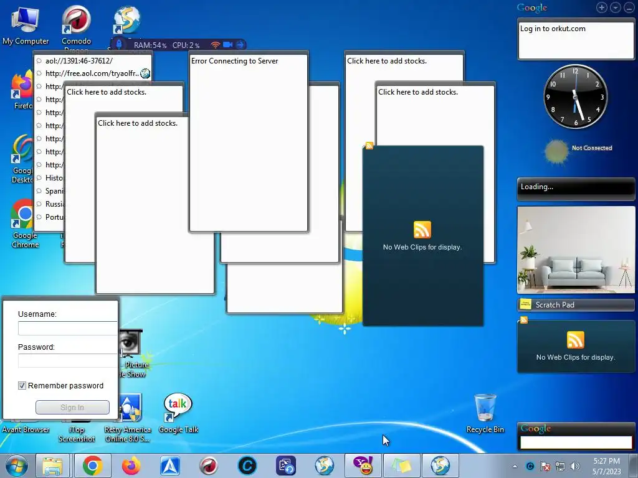Click the Wi-Fi icon in the RAM/CPU bar
The image size is (638, 478).
(x=215, y=45)
